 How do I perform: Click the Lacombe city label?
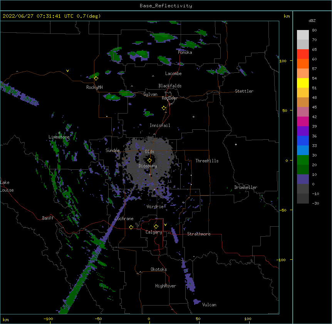173,73
